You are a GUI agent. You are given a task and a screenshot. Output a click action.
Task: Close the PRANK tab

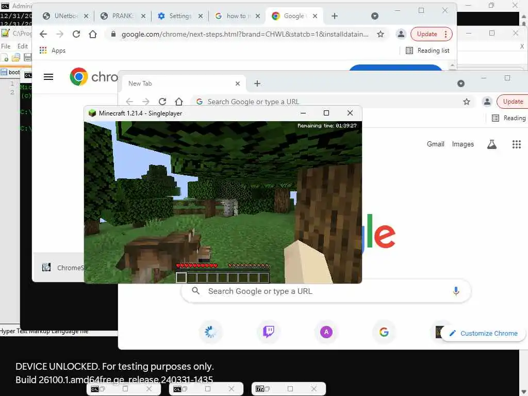(143, 16)
